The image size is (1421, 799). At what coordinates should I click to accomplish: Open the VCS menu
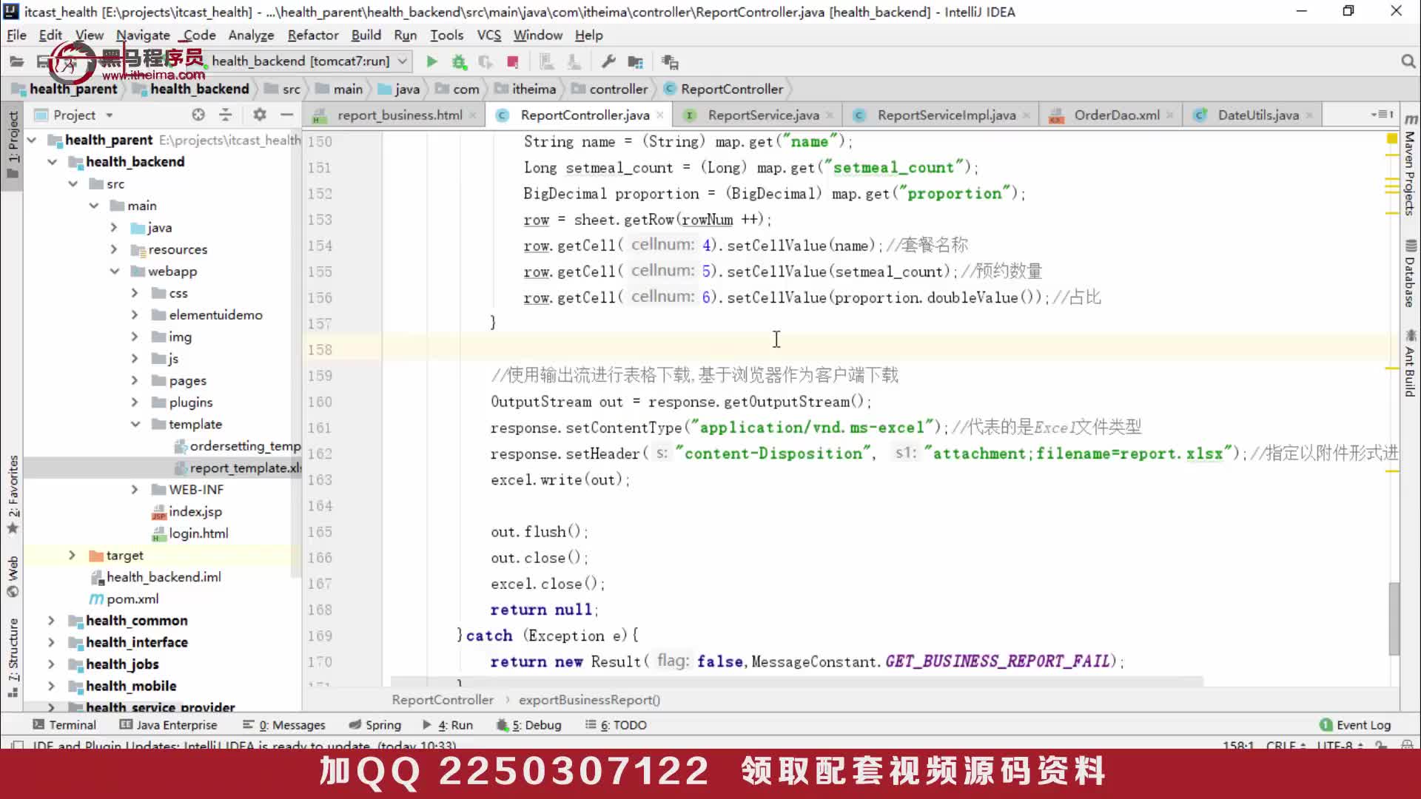489,35
